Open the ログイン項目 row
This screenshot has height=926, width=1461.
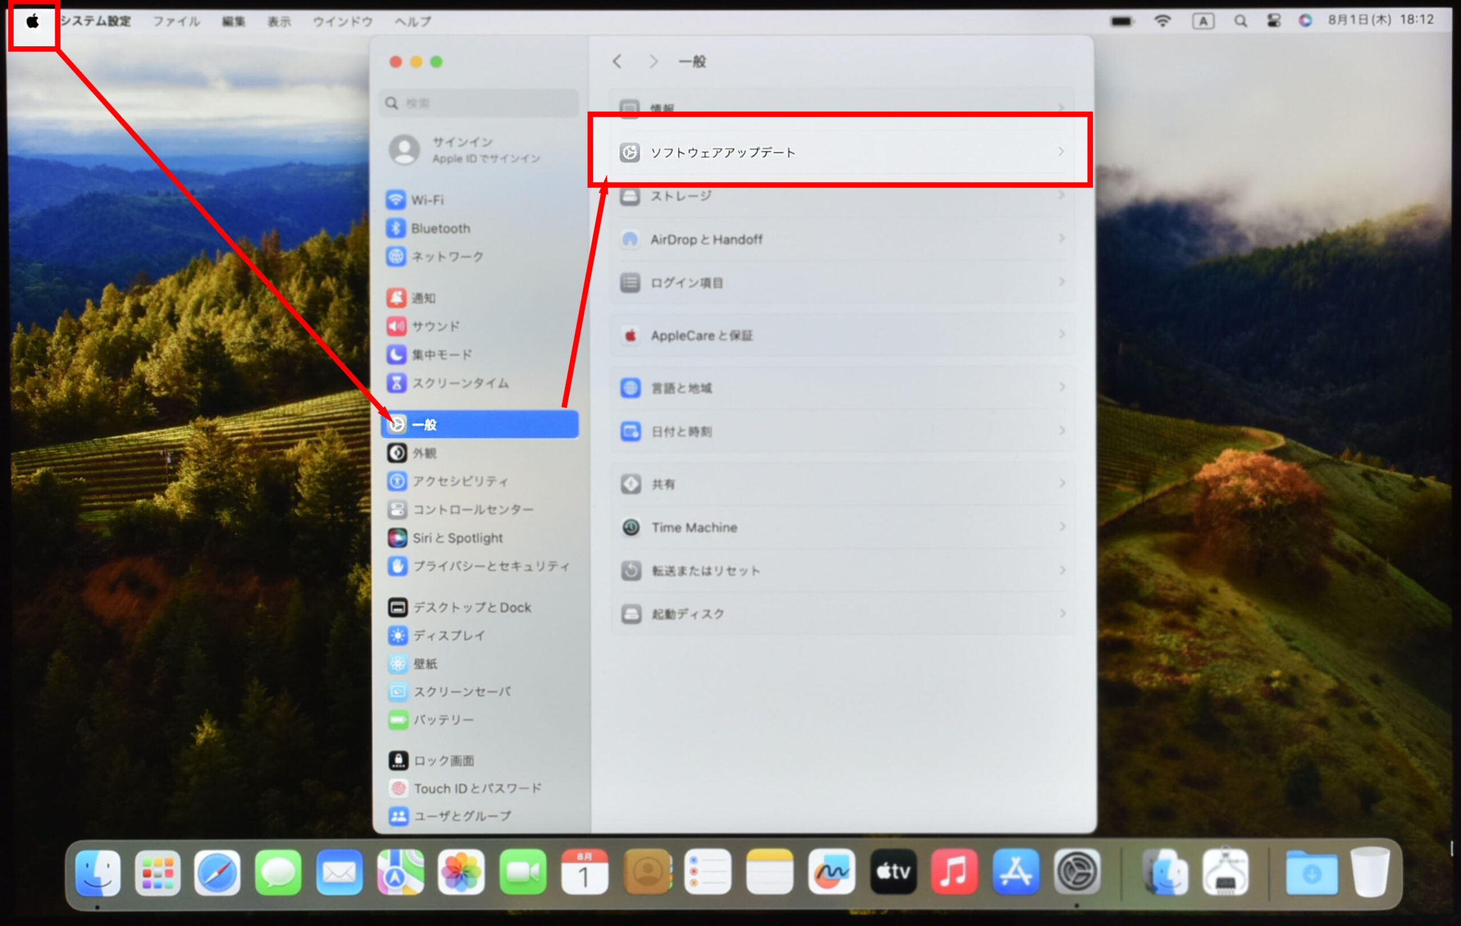[842, 282]
